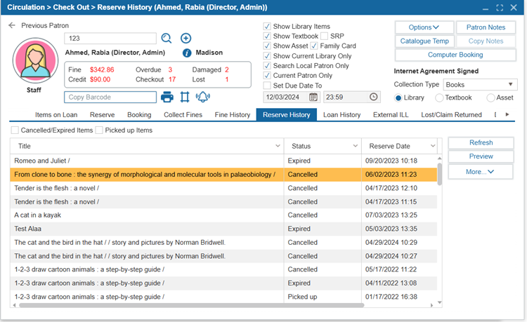Click the printer icon
The image size is (527, 322).
167,97
